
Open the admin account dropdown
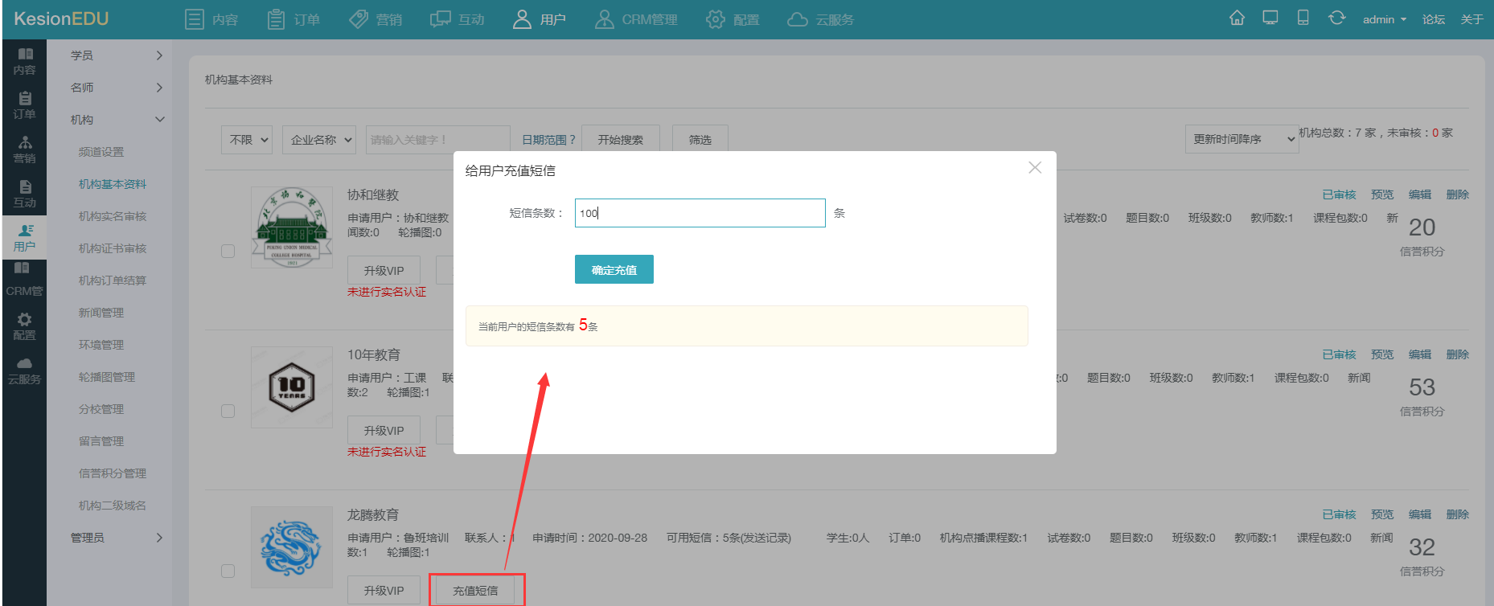point(1385,19)
